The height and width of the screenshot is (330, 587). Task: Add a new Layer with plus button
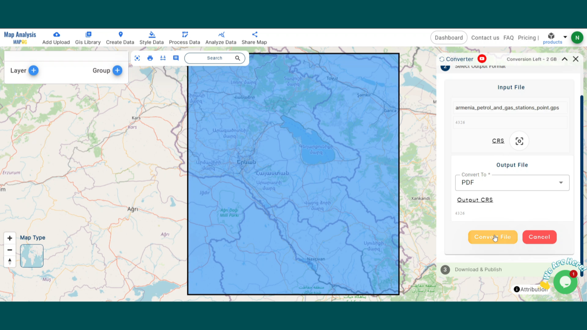point(33,70)
